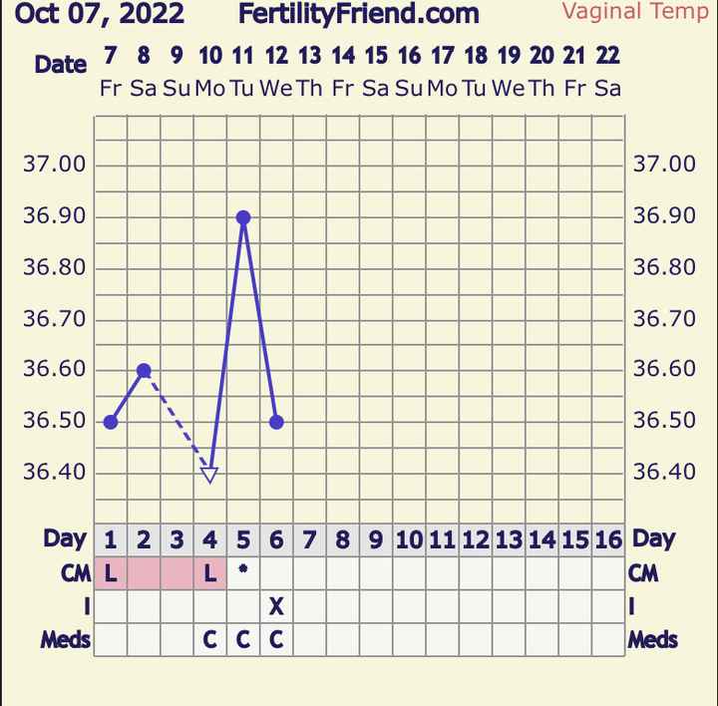The width and height of the screenshot is (718, 706).
Task: Click the open triangle marker on Monday
Action: 209,475
